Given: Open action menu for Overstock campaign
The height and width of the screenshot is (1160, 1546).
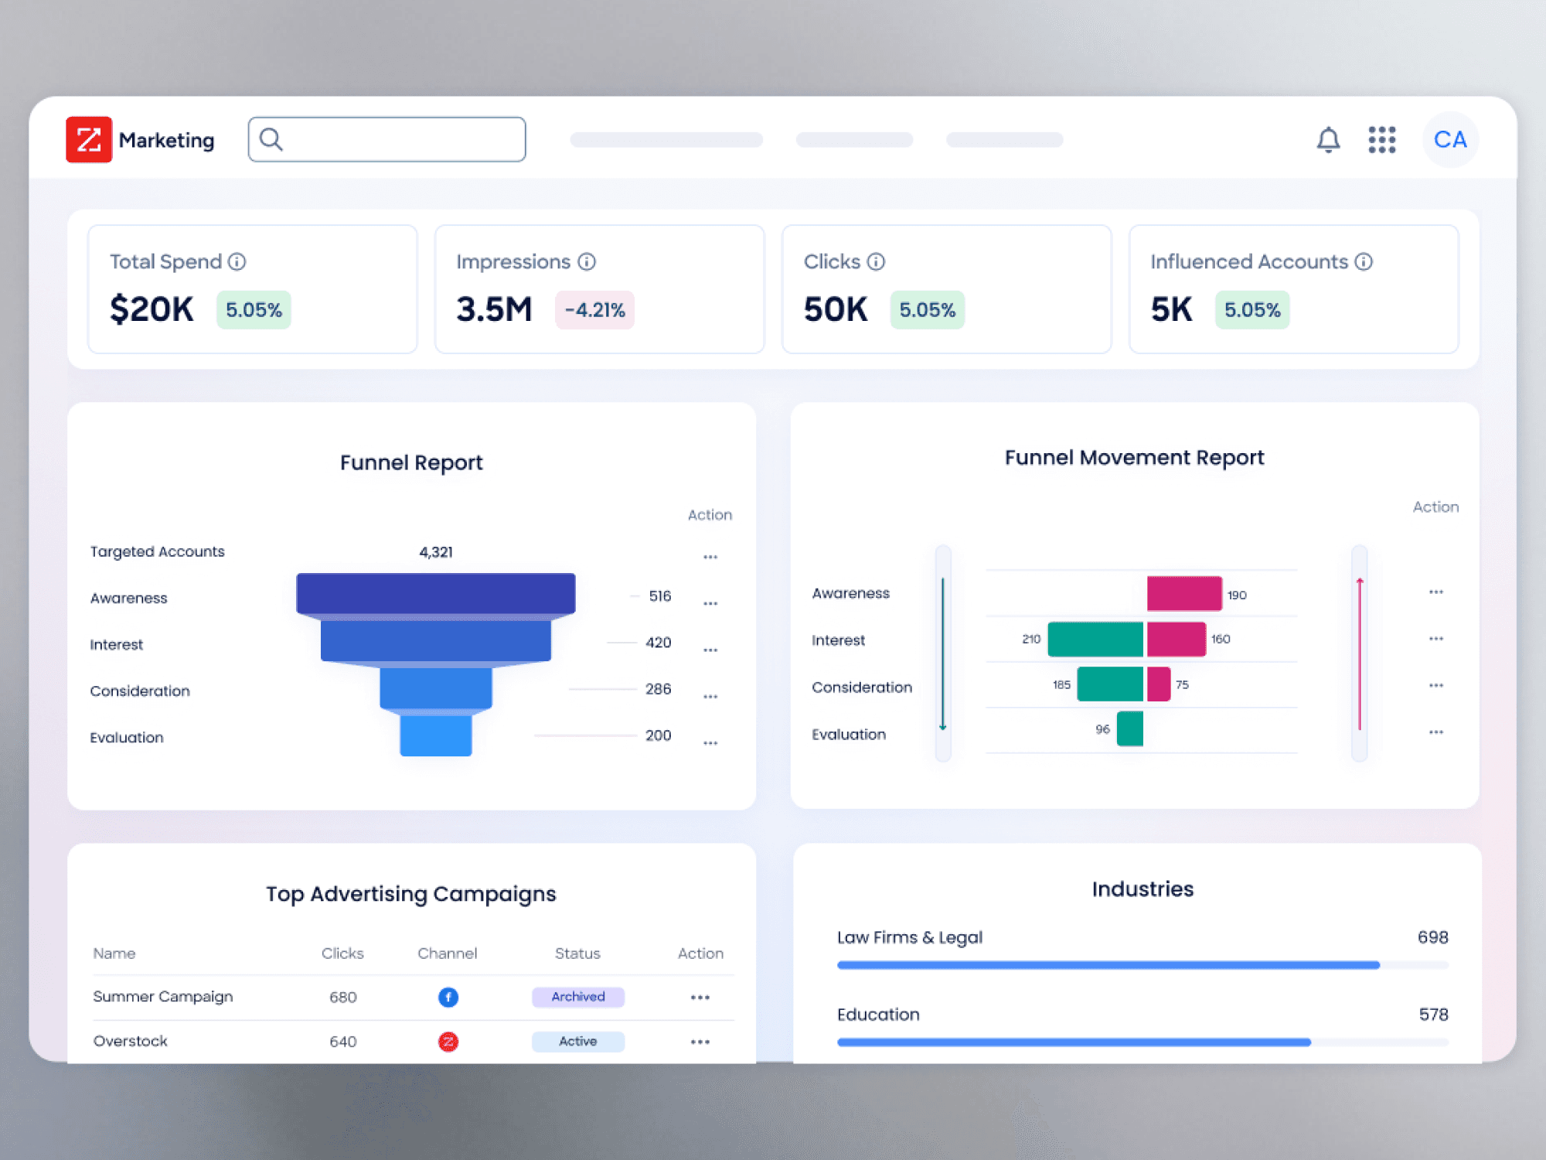Looking at the screenshot, I should (700, 1042).
